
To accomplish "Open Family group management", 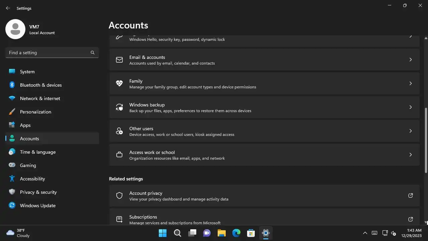I will click(264, 83).
